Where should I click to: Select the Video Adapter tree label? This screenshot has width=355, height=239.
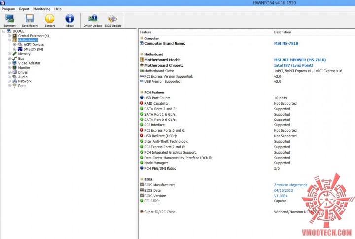pyautogui.click(x=29, y=63)
